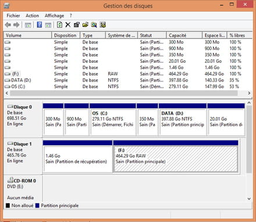Sort by the Capacité column header
This screenshot has height=222, width=256.
coord(184,35)
